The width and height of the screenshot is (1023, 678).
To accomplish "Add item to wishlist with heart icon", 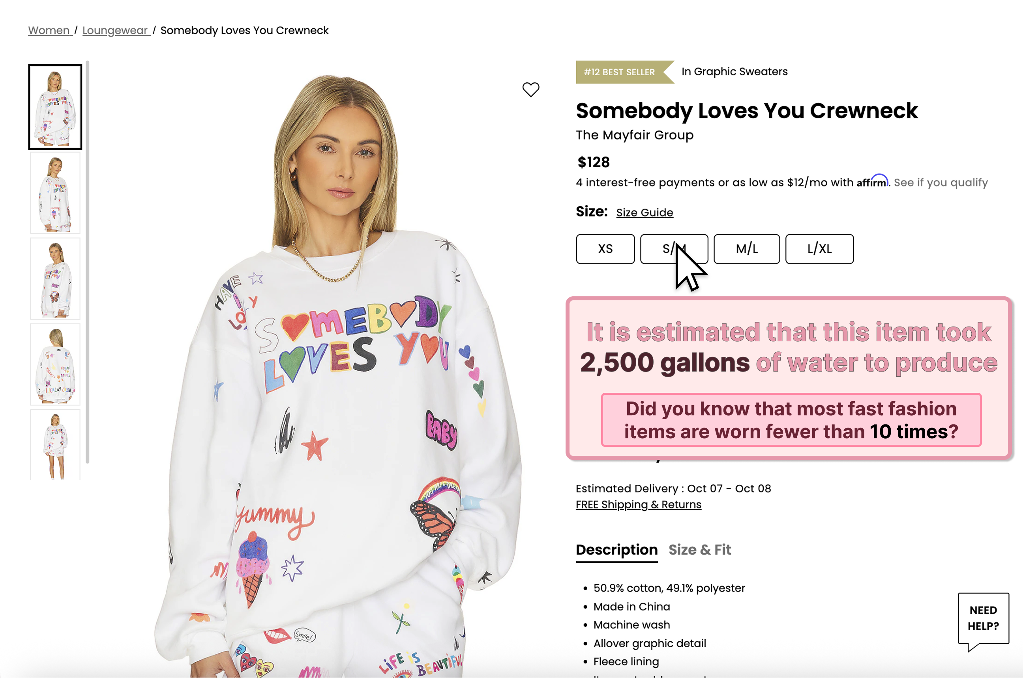I will (x=531, y=90).
